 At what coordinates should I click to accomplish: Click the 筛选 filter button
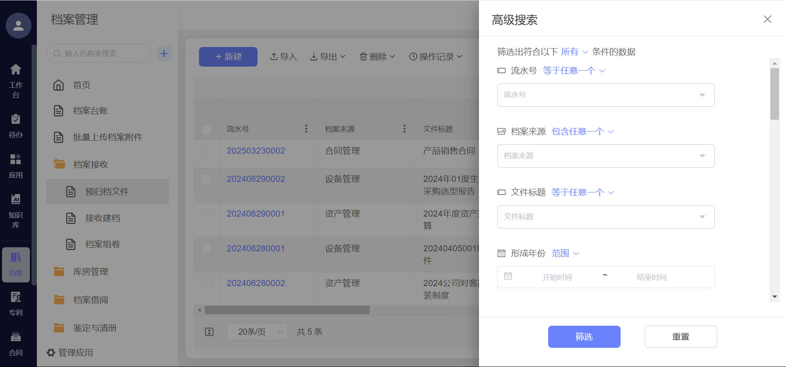tap(584, 337)
